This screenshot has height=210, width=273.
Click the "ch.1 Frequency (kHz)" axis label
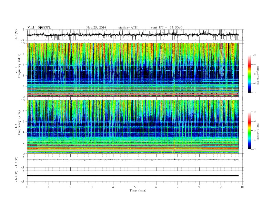18,66
